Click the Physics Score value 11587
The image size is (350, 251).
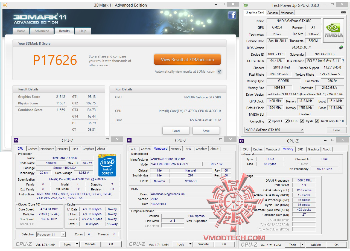[x=61, y=103]
